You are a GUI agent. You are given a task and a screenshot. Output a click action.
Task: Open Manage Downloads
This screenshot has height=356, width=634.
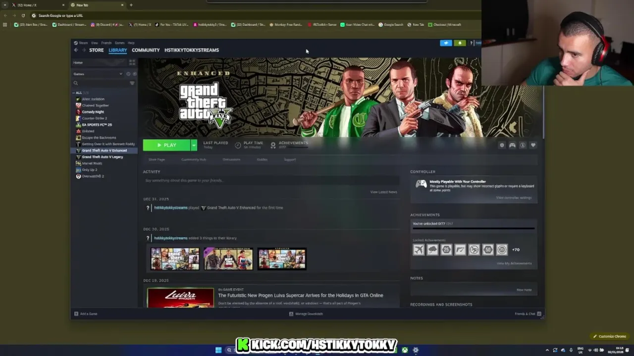coord(306,313)
